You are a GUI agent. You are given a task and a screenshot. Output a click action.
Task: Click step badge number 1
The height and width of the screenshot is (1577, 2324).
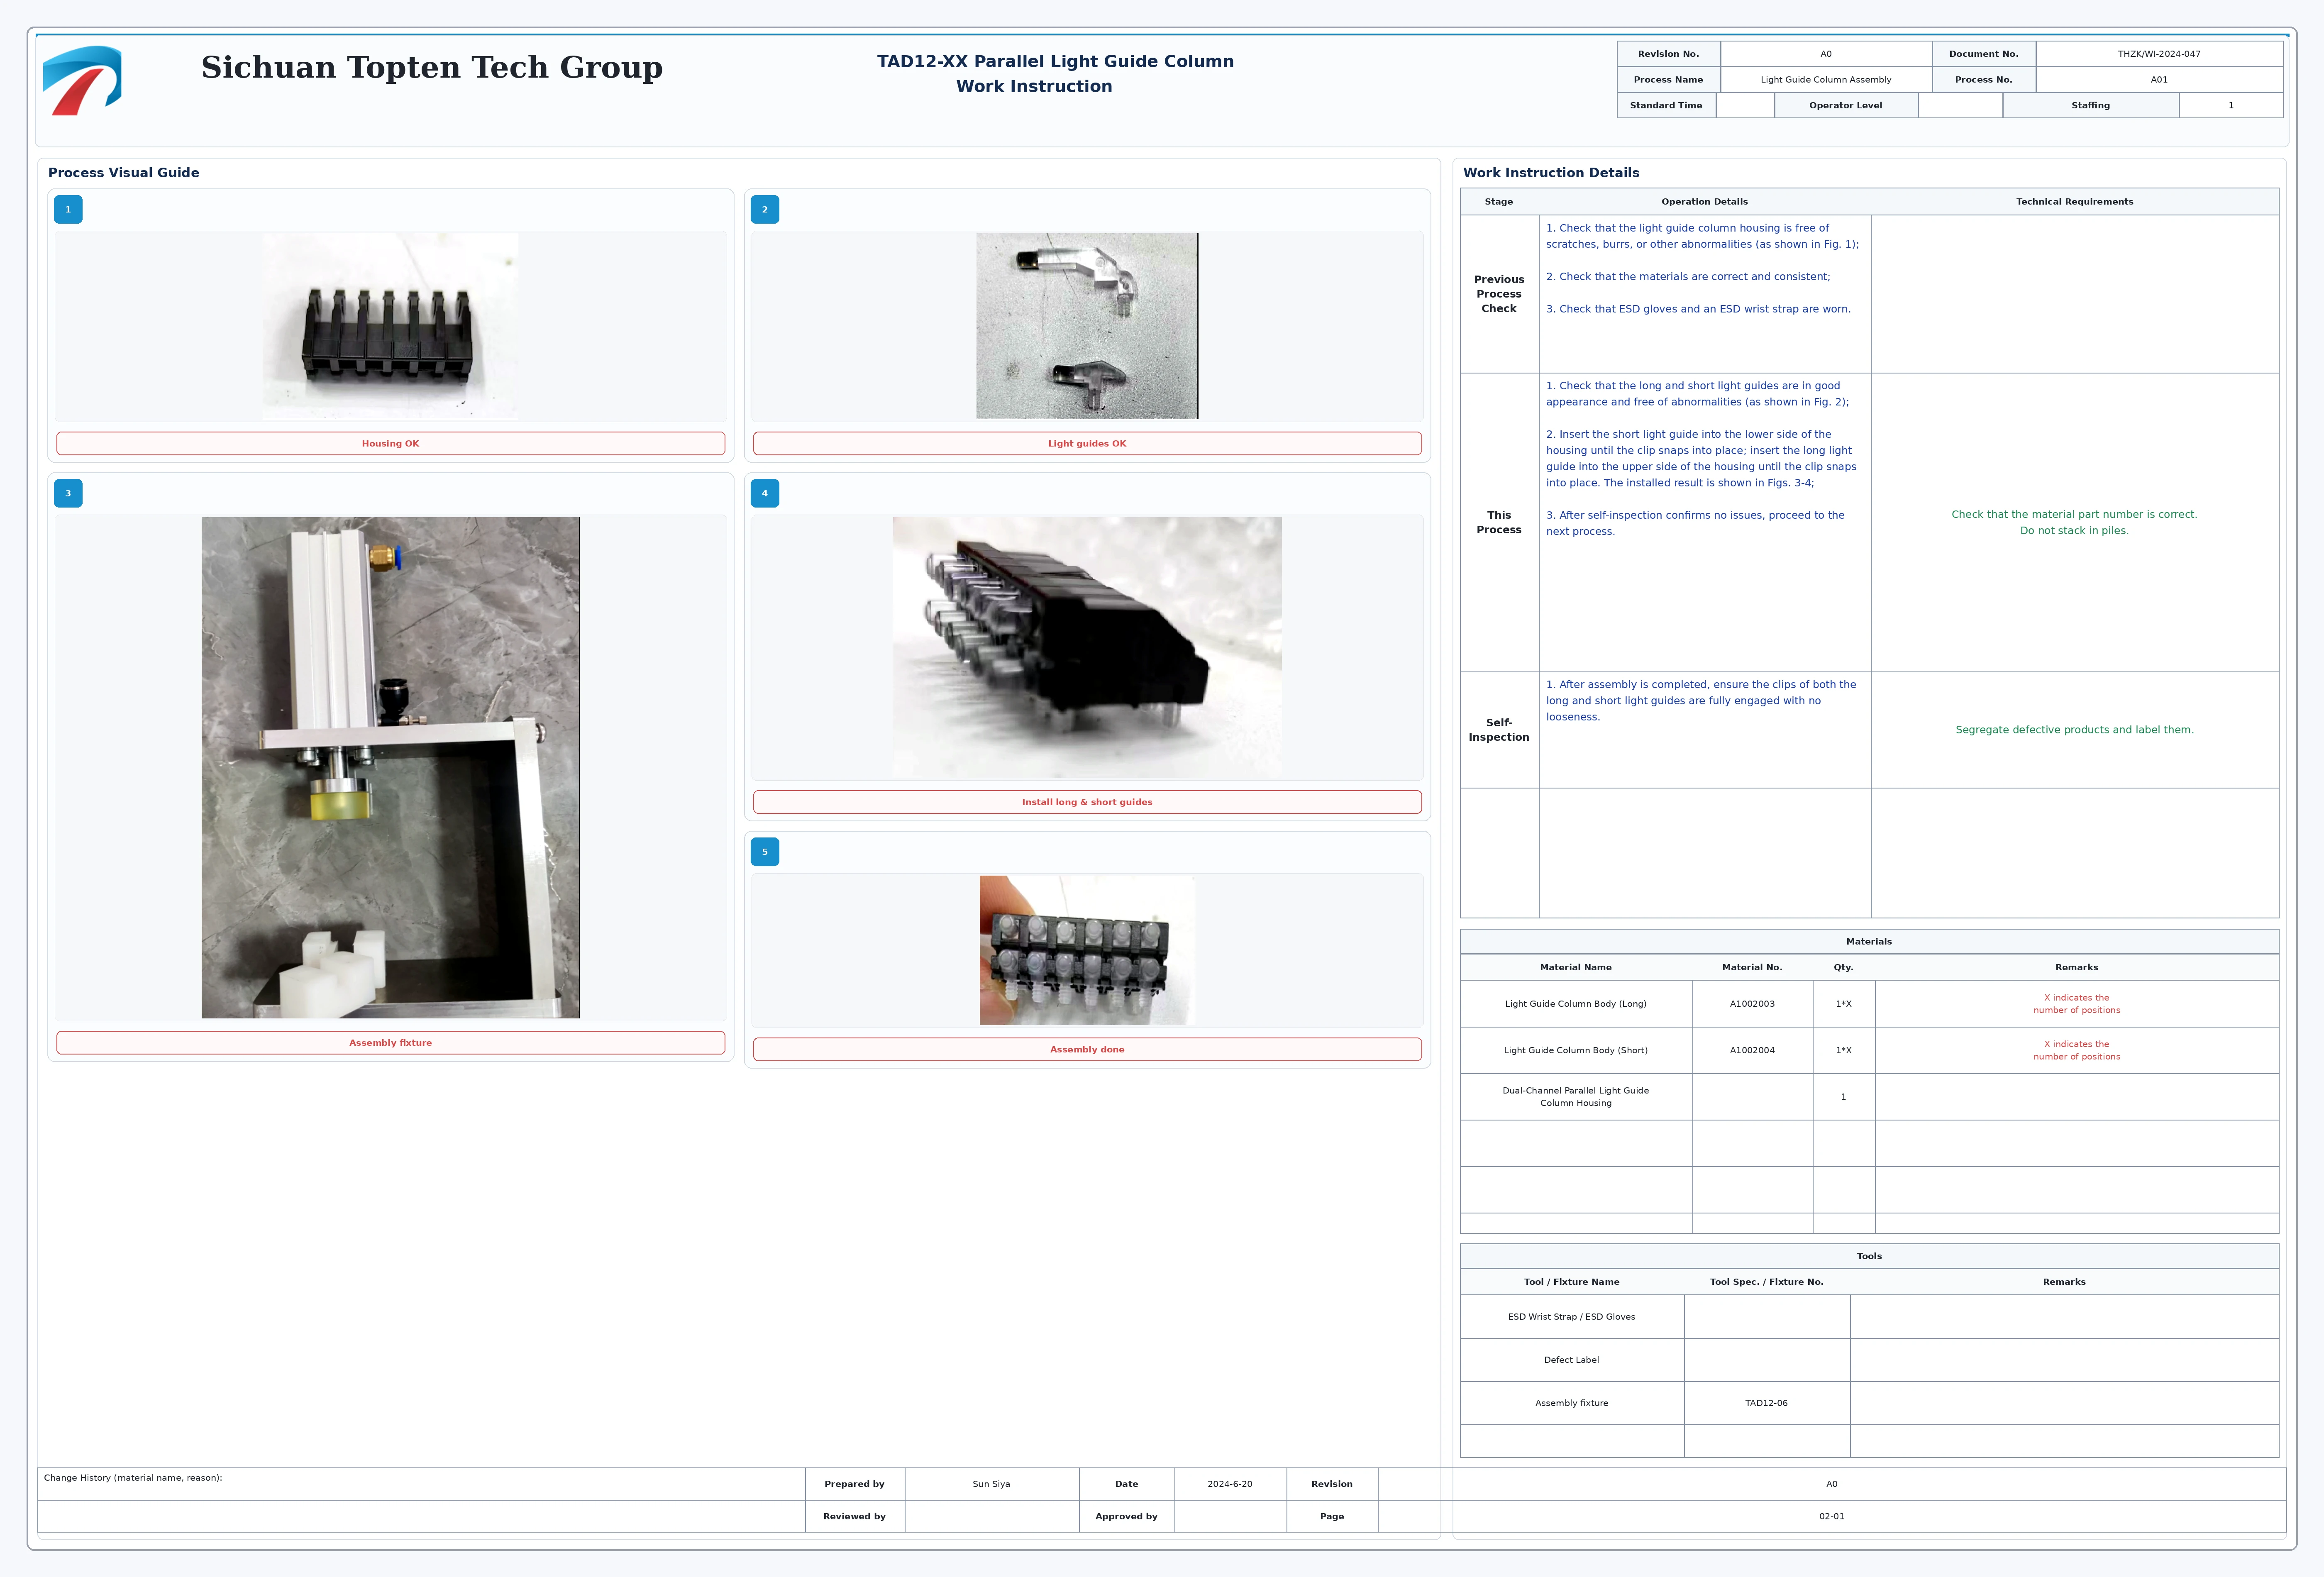[68, 210]
